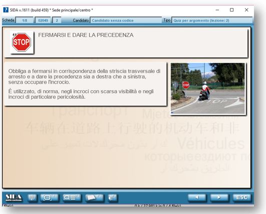Click the audio speaker toolbar button
The width and height of the screenshot is (266, 214).
113,197
